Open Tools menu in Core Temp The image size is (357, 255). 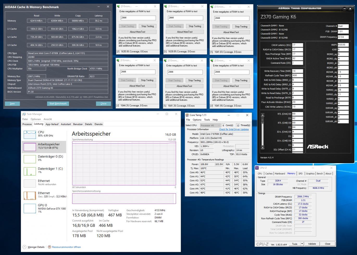[207, 120]
